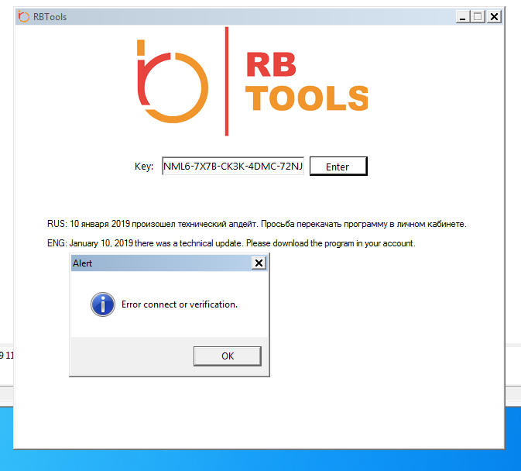Close the Alert dialog with X button
Screen dimensions: 521x471
coord(259,263)
